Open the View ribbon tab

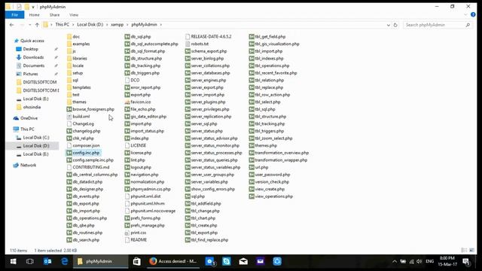[x=74, y=15]
